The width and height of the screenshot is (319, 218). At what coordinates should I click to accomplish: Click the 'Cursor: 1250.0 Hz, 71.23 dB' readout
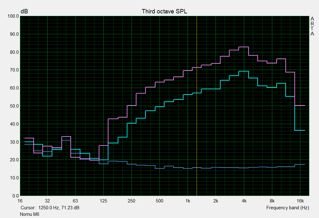[50, 208]
